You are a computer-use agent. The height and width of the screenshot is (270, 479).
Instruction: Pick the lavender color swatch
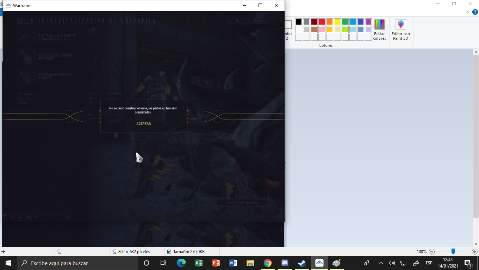368,30
